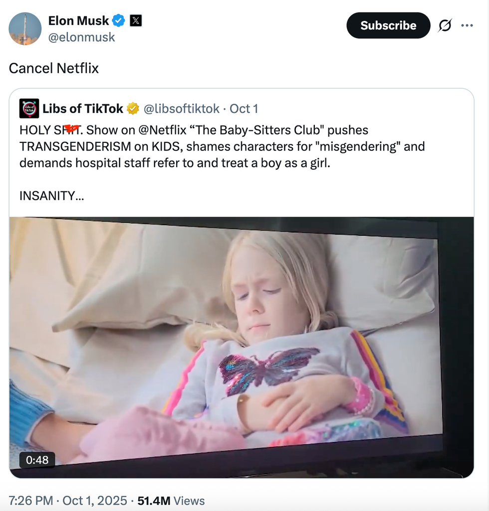Click Elon Musk's profile avatar

point(25,29)
